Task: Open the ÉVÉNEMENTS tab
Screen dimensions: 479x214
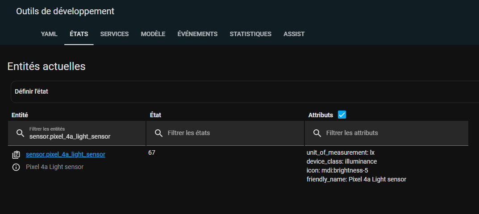Action: point(198,34)
